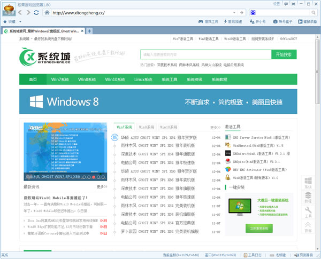Open 系统教程 in the green navigation bar
This screenshot has width=321, height=259.
click(x=219, y=80)
